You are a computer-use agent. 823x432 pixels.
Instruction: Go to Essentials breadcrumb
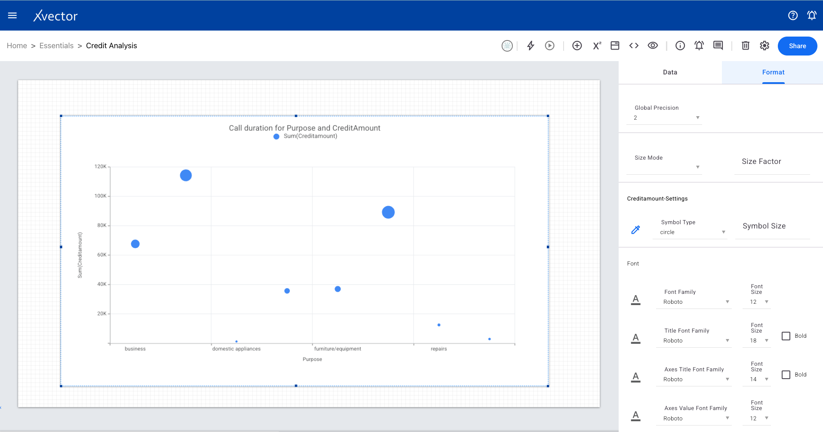point(56,46)
